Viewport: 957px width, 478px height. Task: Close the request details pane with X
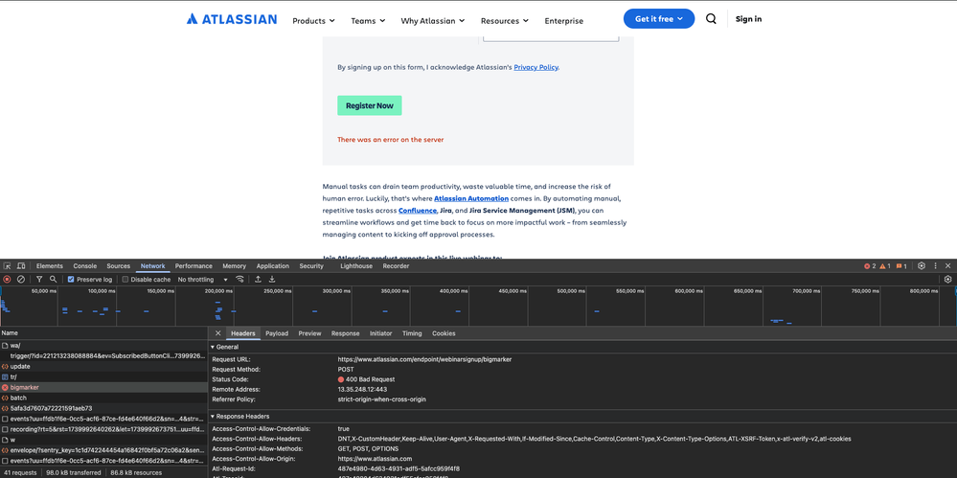click(217, 333)
